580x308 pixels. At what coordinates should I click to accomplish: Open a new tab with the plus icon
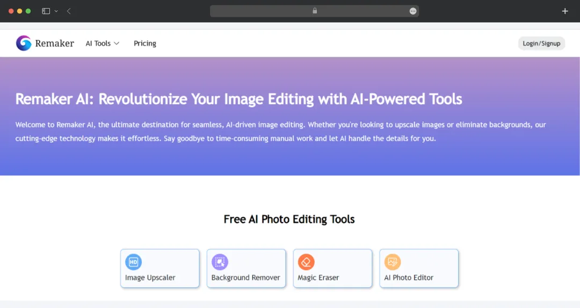pyautogui.click(x=565, y=11)
